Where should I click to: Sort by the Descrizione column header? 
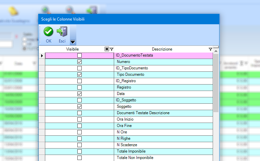click(162, 49)
